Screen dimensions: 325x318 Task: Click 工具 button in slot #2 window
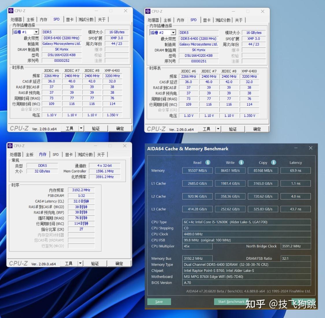[x=207, y=129]
